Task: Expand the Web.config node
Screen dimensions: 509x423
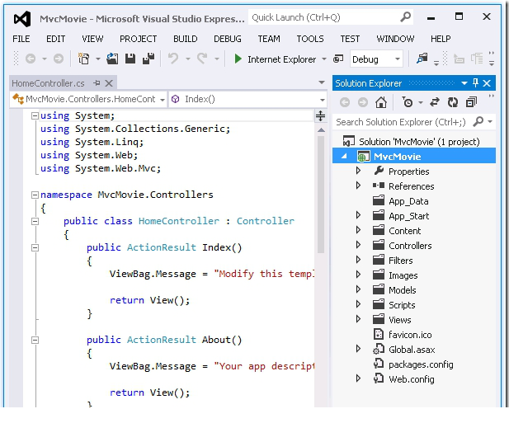Action: coord(358,378)
